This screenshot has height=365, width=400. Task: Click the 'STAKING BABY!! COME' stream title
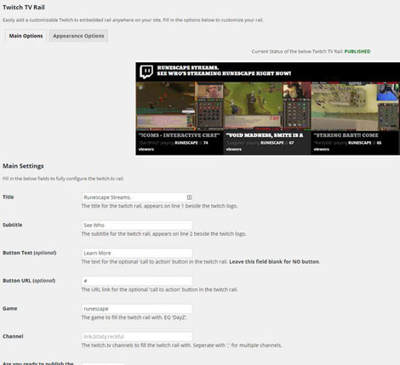346,135
